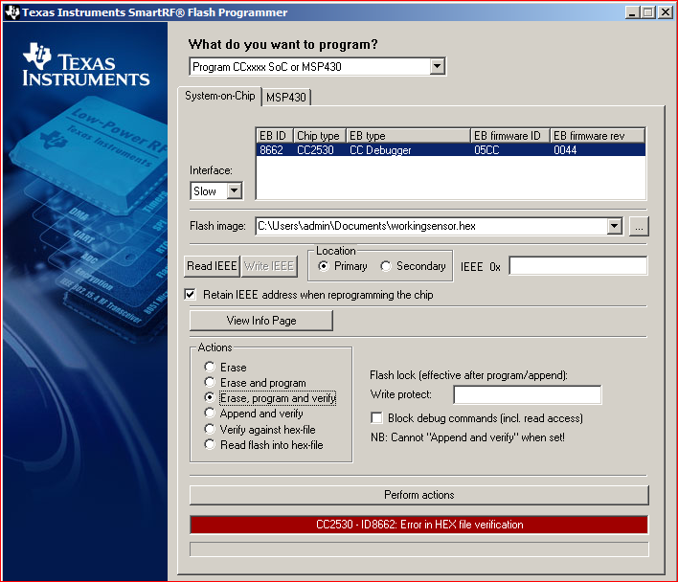This screenshot has height=582, width=678.
Task: Click the red HEX file verification error status
Action: point(419,525)
